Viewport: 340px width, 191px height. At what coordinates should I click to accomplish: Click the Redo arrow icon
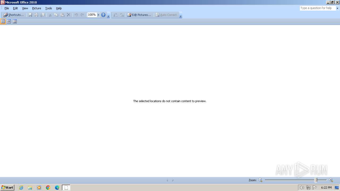coord(82,15)
